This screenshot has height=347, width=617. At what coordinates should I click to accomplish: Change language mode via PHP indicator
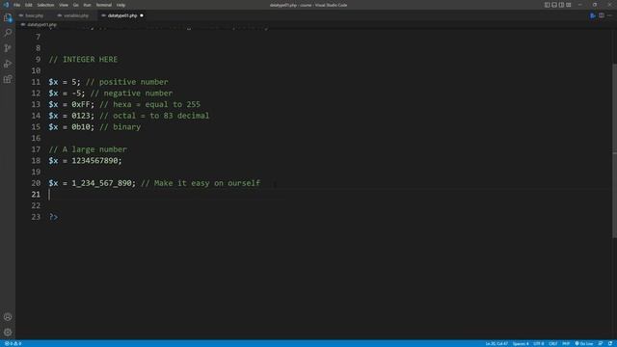pos(566,343)
